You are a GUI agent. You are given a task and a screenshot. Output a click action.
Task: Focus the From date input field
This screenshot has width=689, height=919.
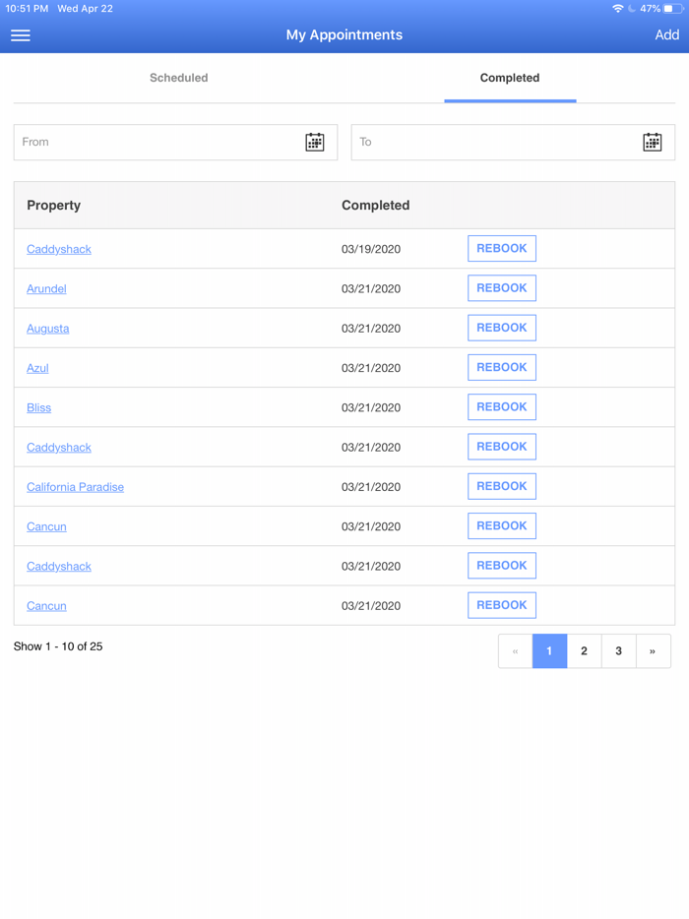coord(175,142)
